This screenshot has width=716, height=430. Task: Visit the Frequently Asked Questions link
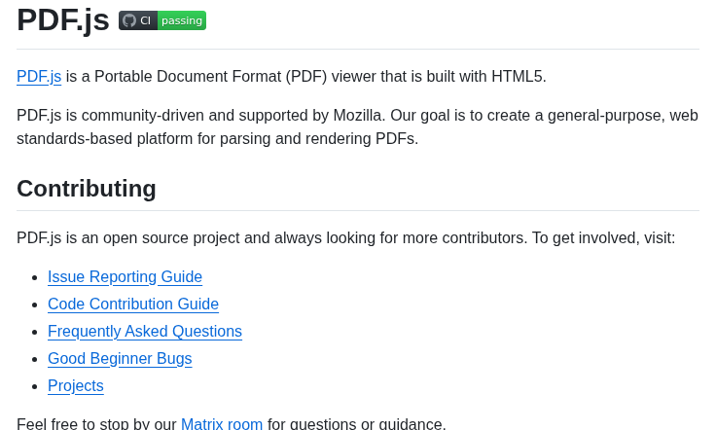(145, 332)
